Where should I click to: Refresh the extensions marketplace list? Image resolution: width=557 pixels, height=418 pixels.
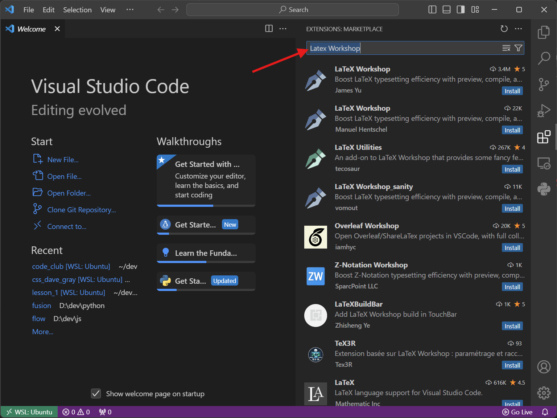point(504,29)
